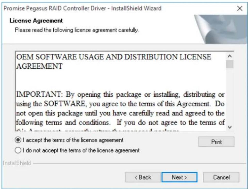This screenshot has height=189, width=248.
Task: Click the 'IMPORTANT: By opening this package' paragraph
Action: 120,111
